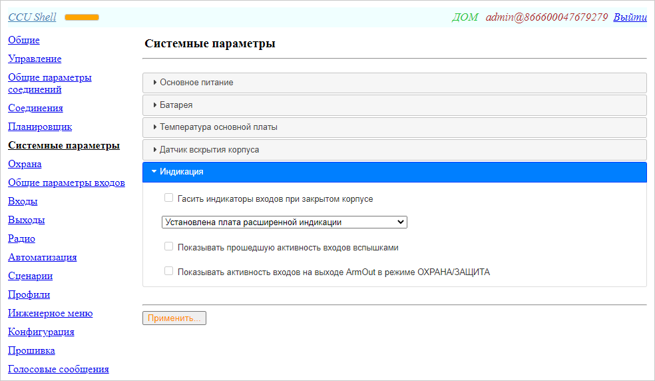Open the extended indication board dropdown
655x381 pixels.
(x=284, y=222)
